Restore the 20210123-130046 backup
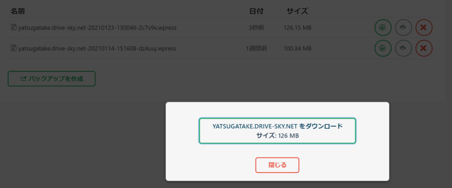 tap(403, 28)
